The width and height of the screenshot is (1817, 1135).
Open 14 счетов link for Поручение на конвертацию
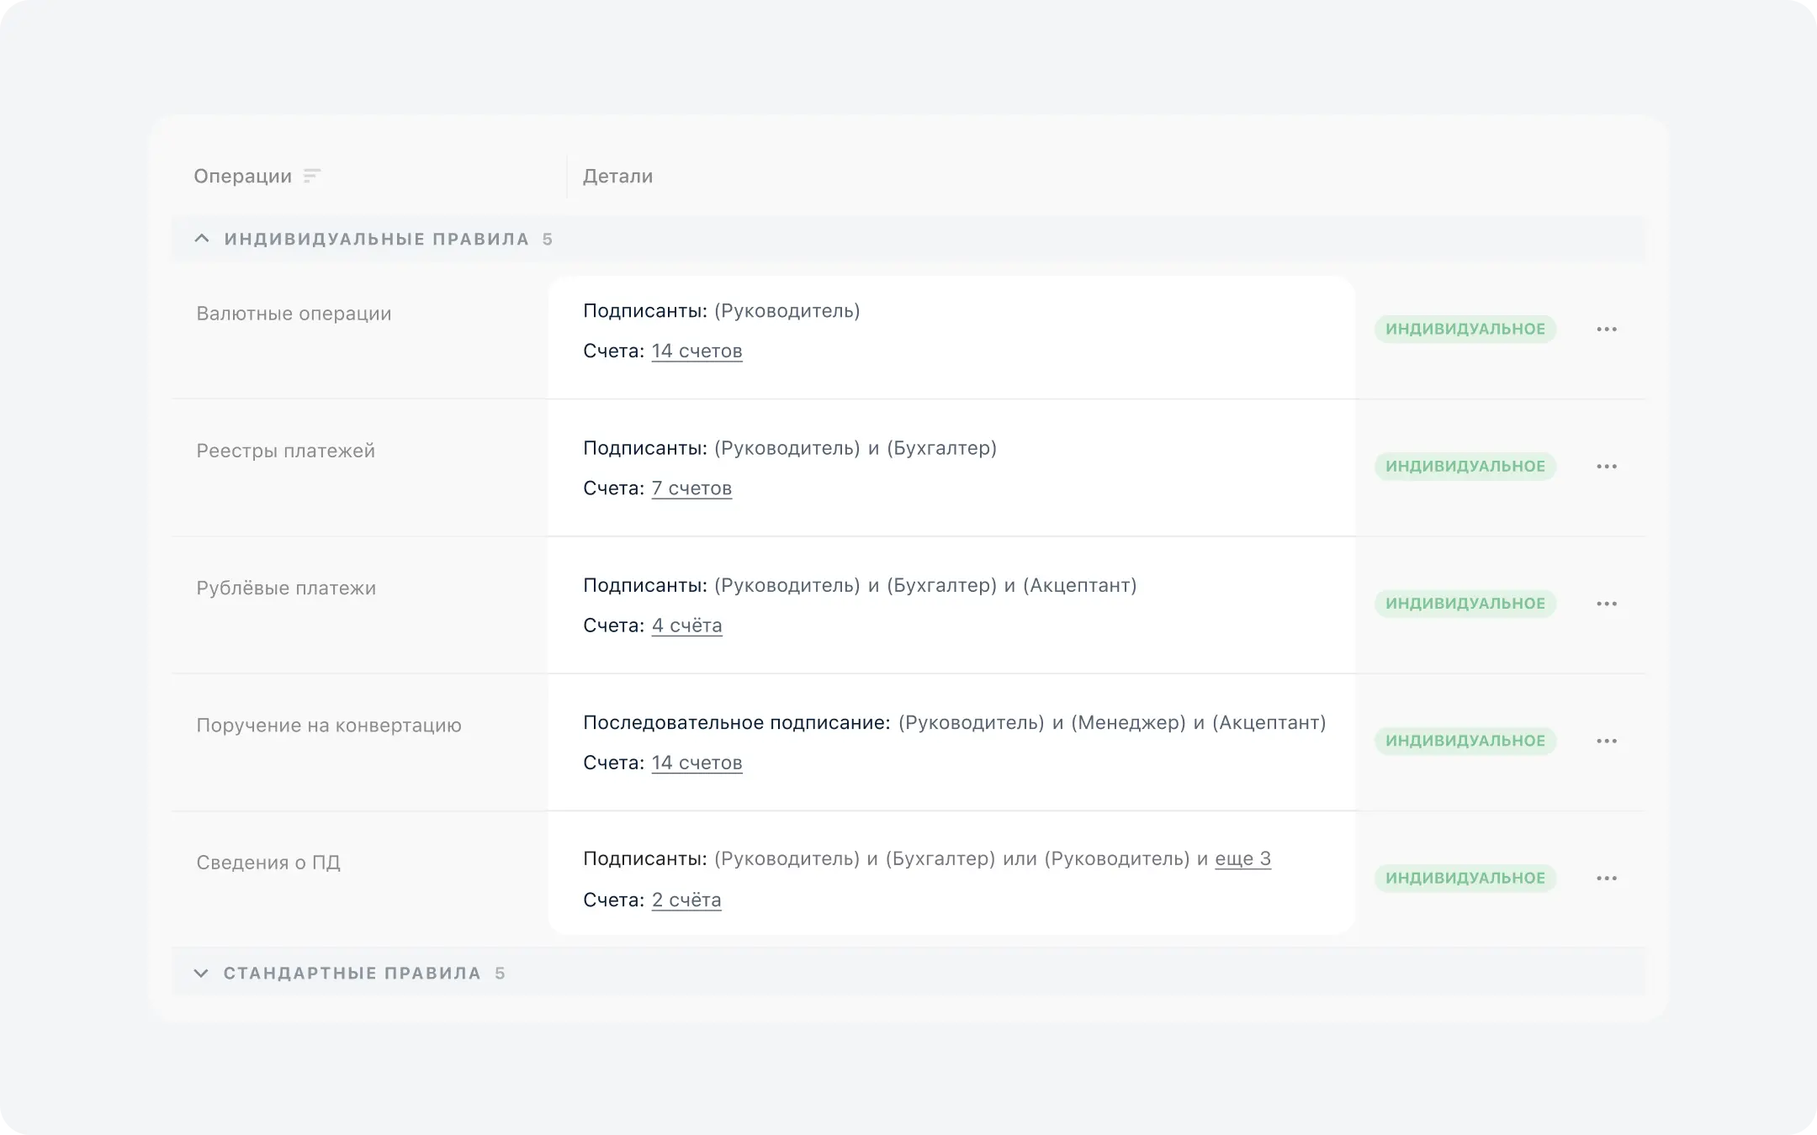pyautogui.click(x=697, y=763)
